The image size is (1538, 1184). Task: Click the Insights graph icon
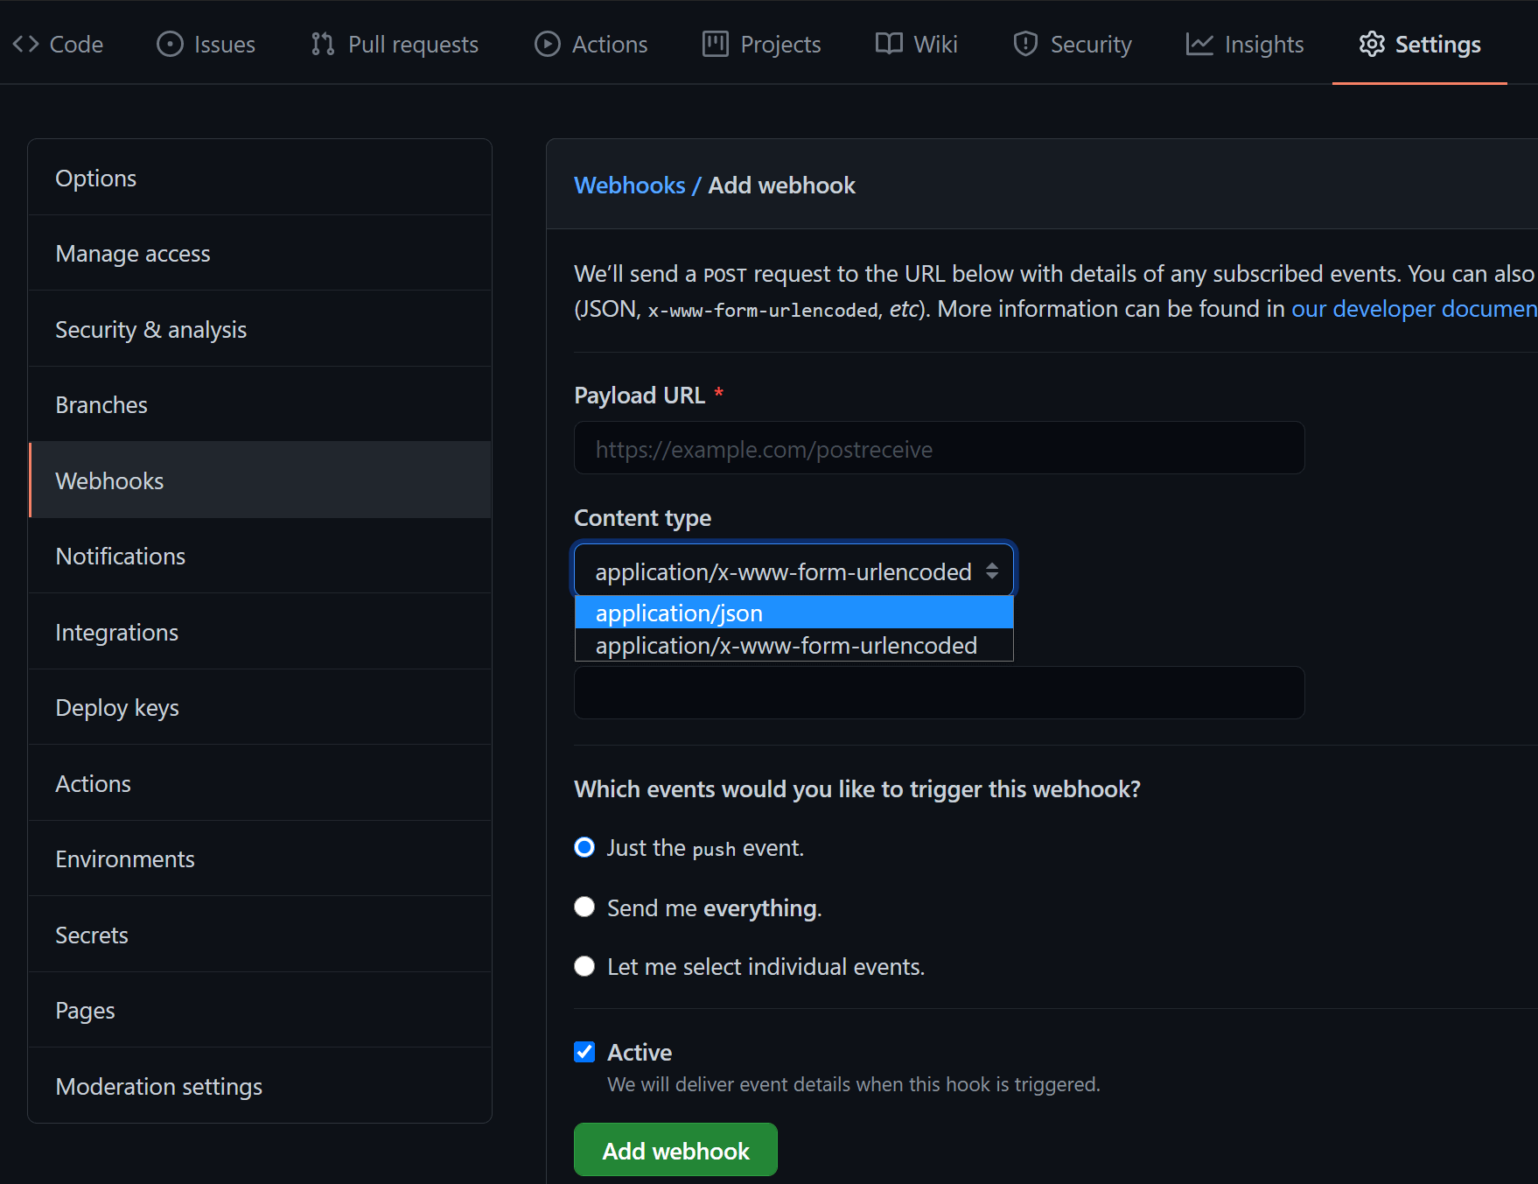(1199, 44)
